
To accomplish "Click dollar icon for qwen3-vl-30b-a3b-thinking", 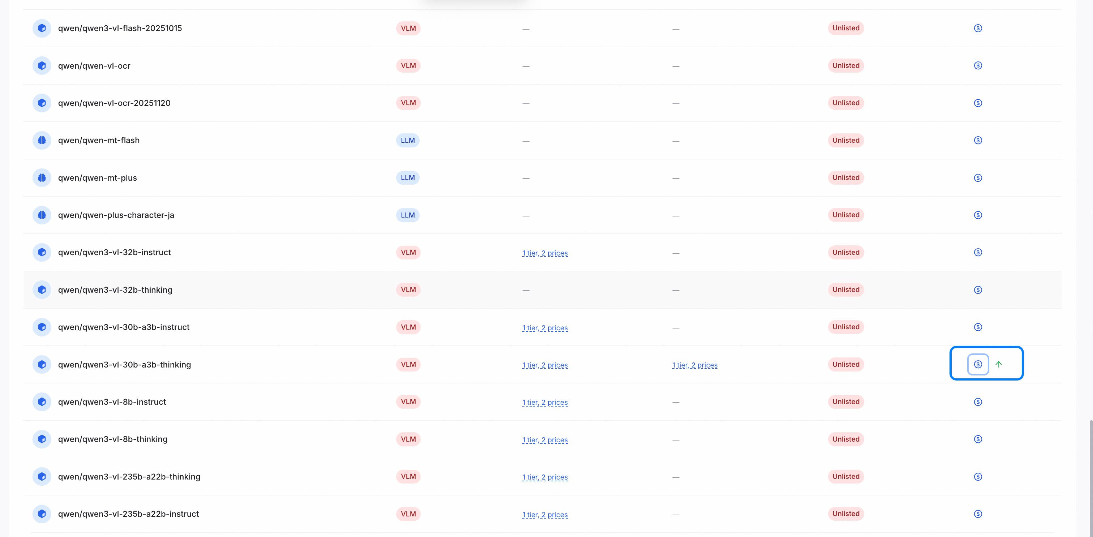I will coord(978,364).
